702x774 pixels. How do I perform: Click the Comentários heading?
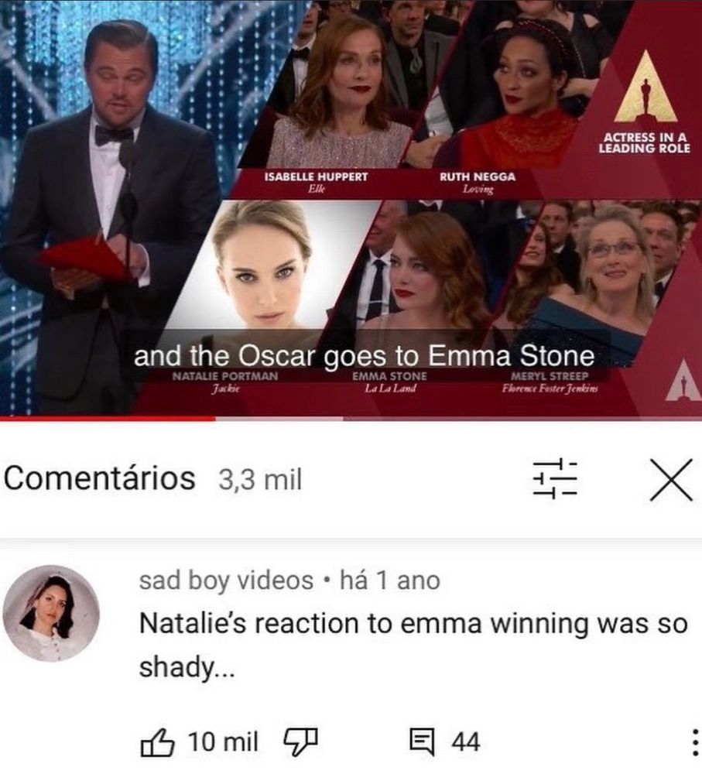99,478
